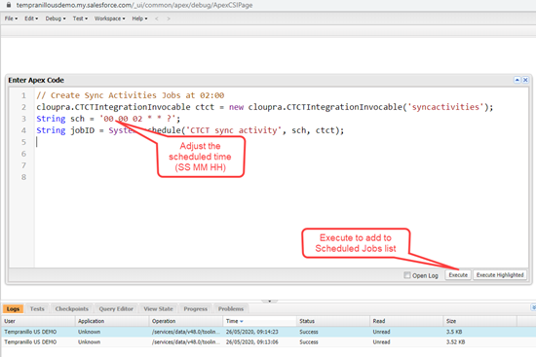Collapse the bottom panel with splitter arrow
Image resolution: width=536 pixels, height=357 pixels.
point(269,301)
